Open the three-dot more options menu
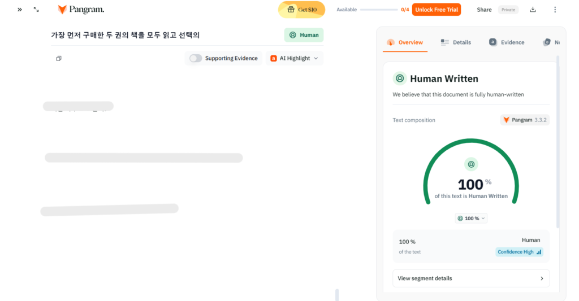The image size is (579, 301). click(555, 10)
